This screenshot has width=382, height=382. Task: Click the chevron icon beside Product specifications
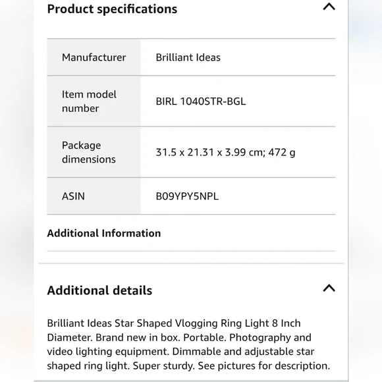point(329,7)
